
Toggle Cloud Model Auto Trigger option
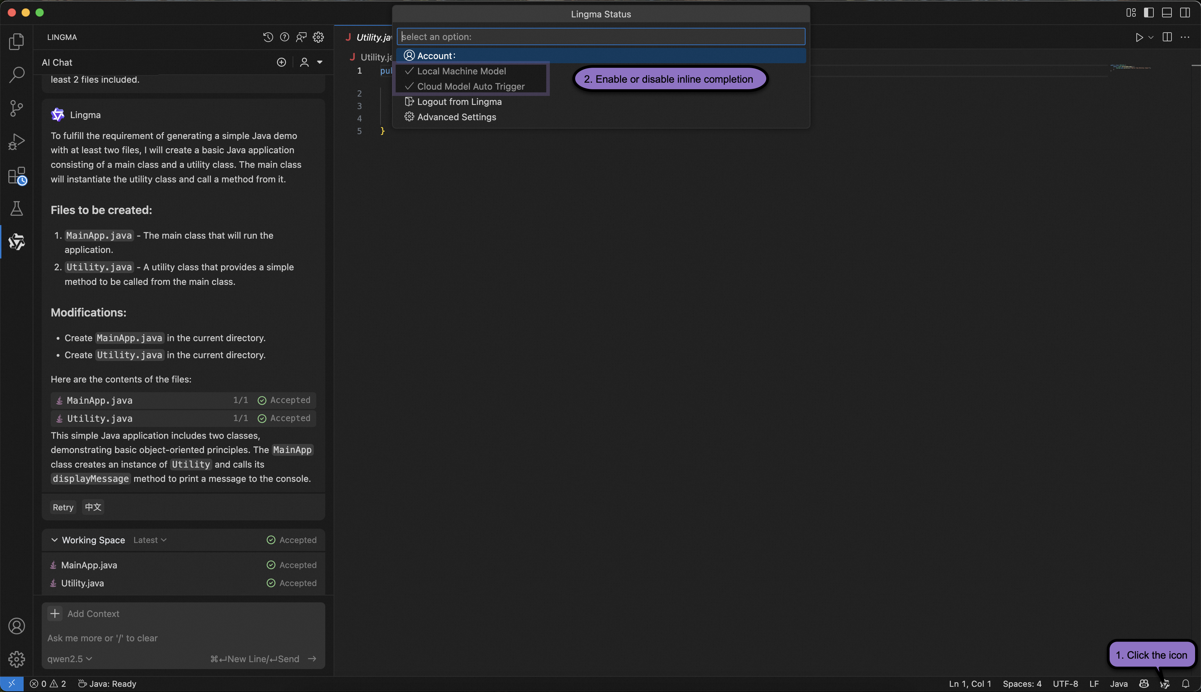click(x=471, y=86)
